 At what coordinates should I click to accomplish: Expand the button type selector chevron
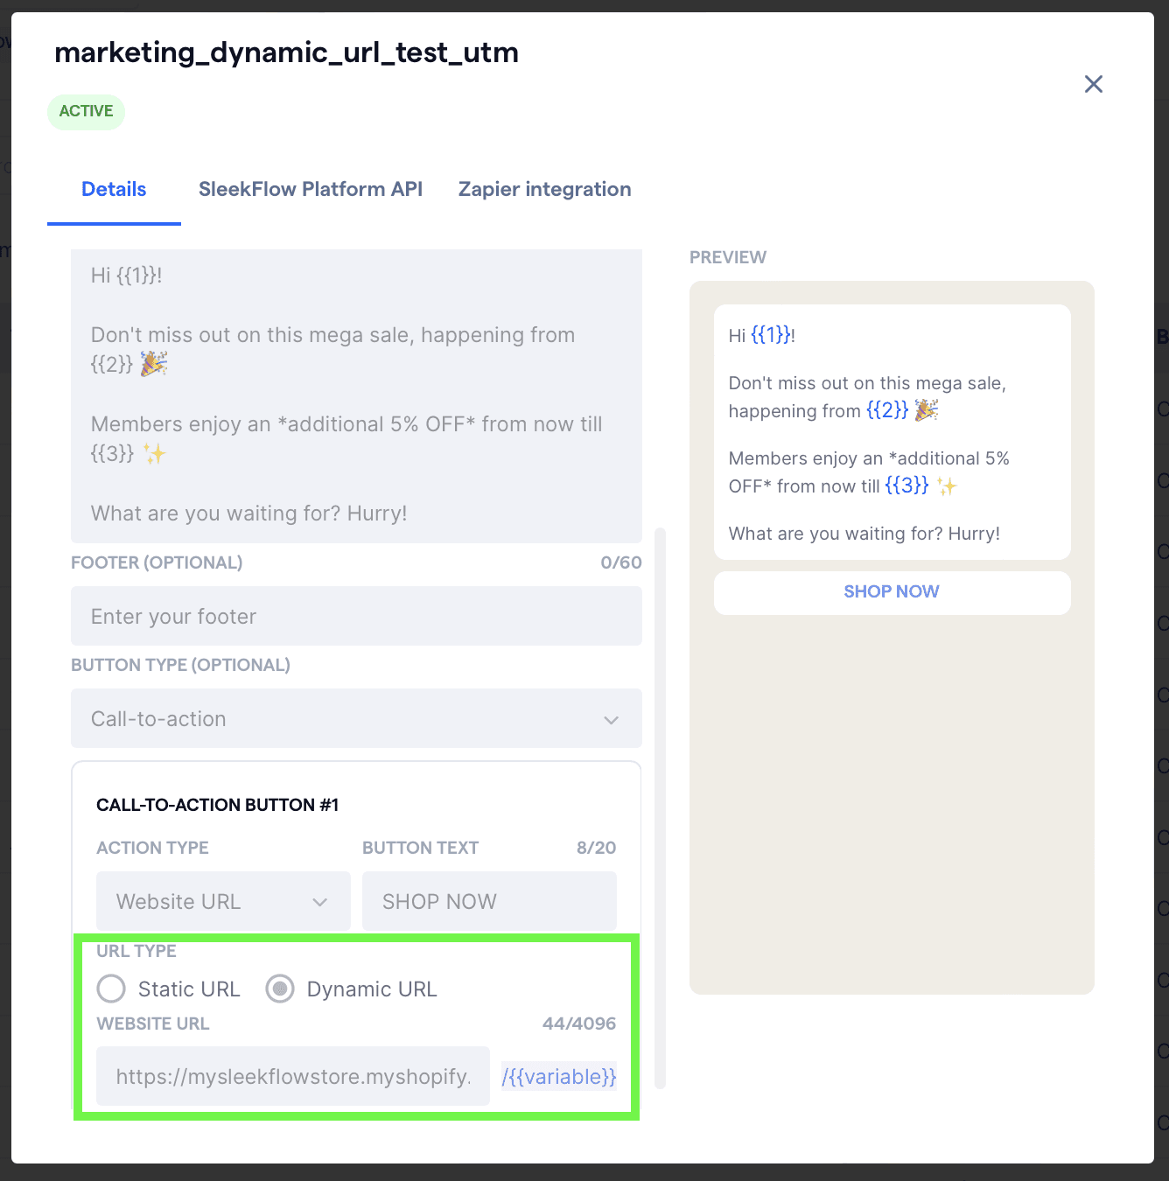611,720
